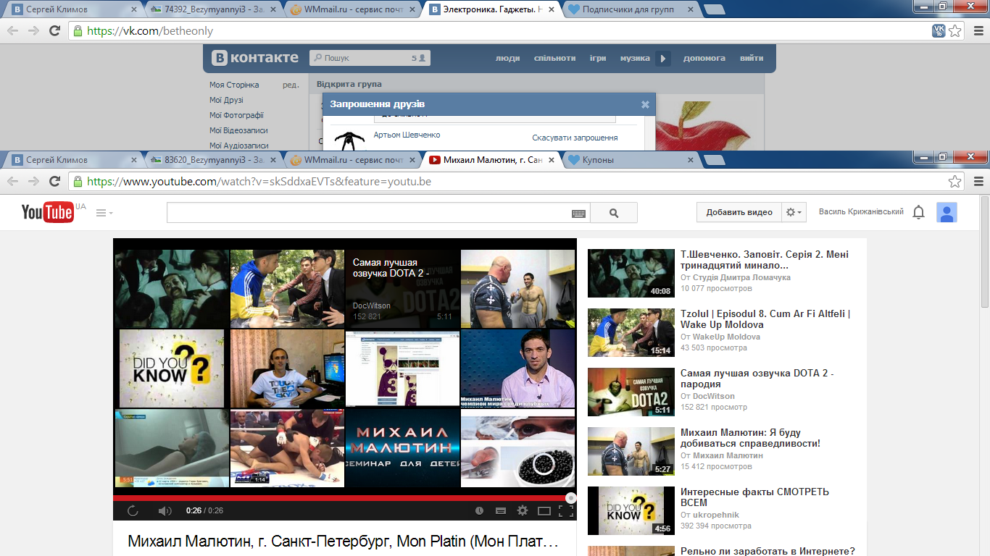Toggle theater mode in the player
Image resolution: width=990 pixels, height=556 pixels.
pyautogui.click(x=544, y=511)
